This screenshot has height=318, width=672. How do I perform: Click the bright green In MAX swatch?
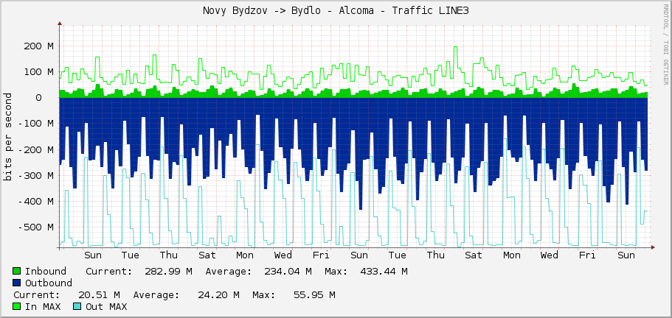pyautogui.click(x=17, y=306)
